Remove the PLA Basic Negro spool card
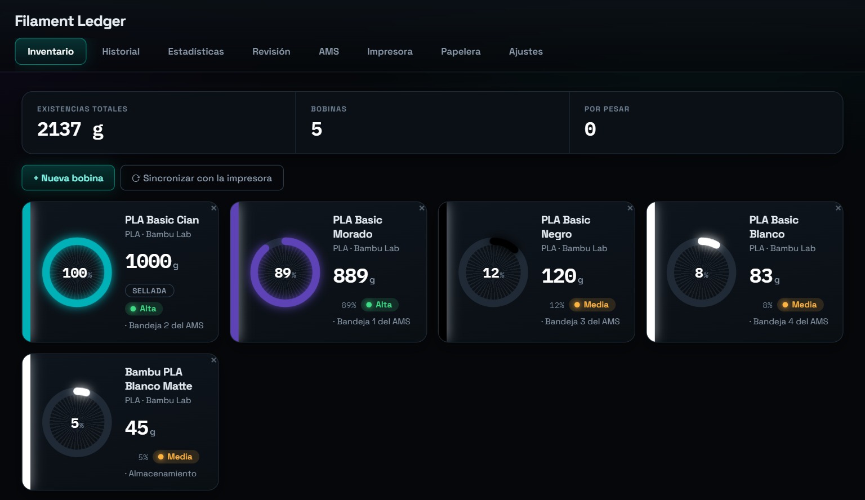Screen dimensions: 865x500 (x=630, y=208)
